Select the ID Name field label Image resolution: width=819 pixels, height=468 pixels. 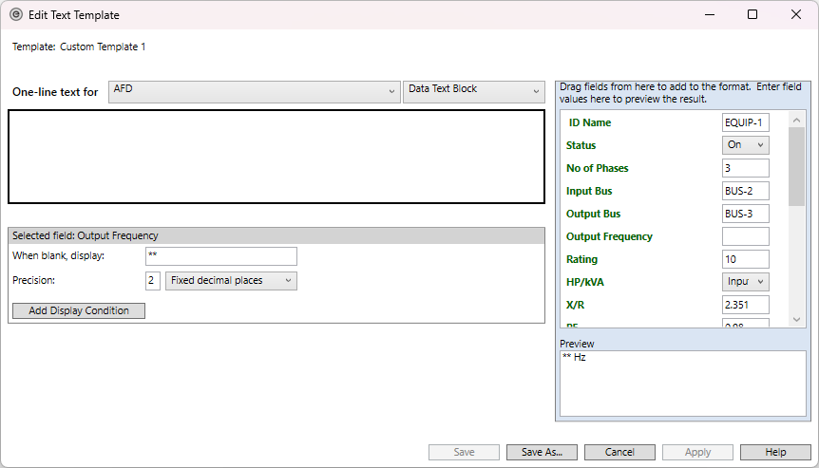point(590,122)
